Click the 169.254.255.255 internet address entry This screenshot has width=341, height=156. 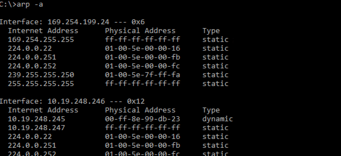[41, 40]
